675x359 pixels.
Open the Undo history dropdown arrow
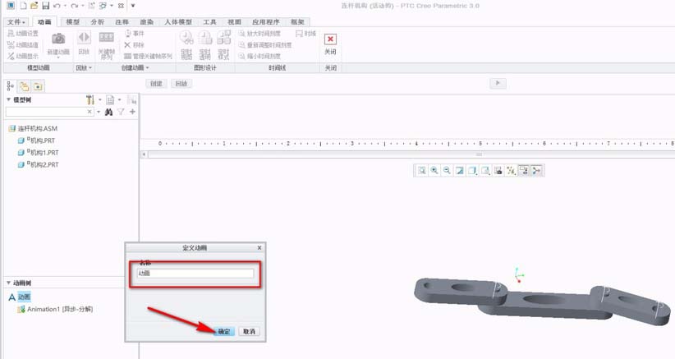point(65,6)
